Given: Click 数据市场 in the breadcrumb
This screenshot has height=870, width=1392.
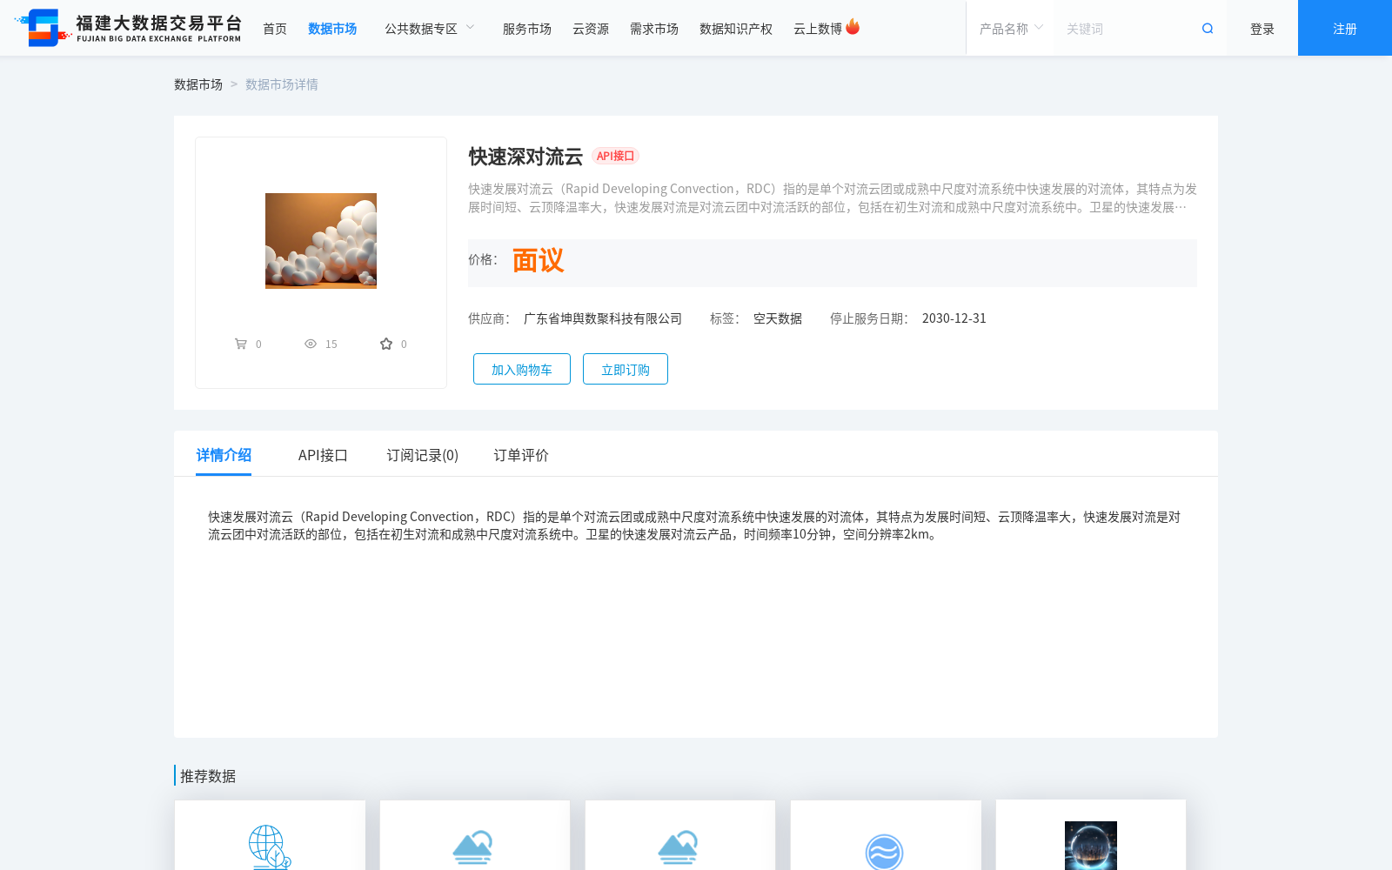Looking at the screenshot, I should pos(198,84).
